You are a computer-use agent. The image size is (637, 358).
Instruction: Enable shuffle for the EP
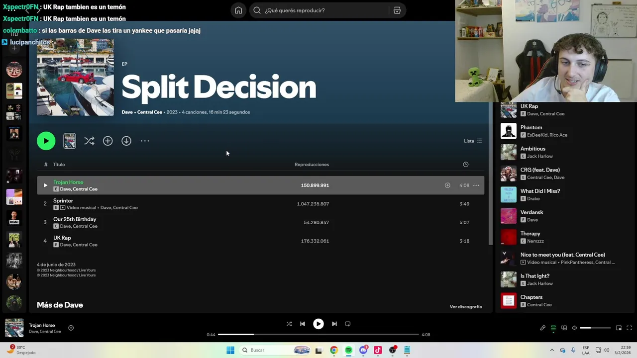89,141
